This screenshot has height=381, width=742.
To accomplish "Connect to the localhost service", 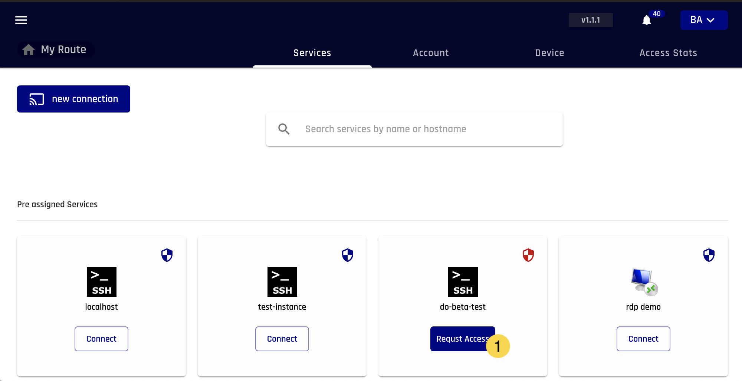I will (x=101, y=339).
